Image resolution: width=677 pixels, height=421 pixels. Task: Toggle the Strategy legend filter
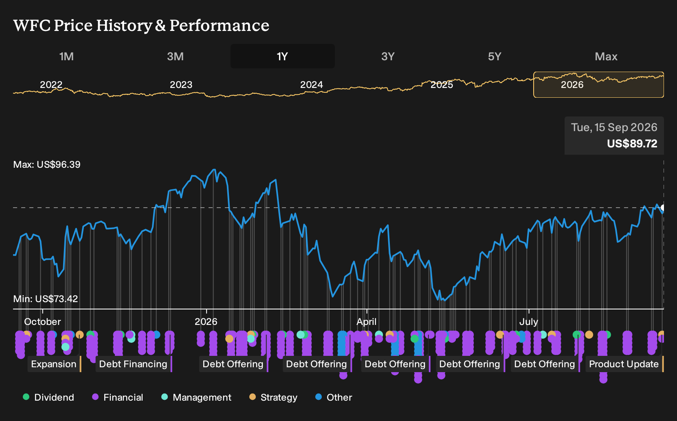(x=273, y=397)
